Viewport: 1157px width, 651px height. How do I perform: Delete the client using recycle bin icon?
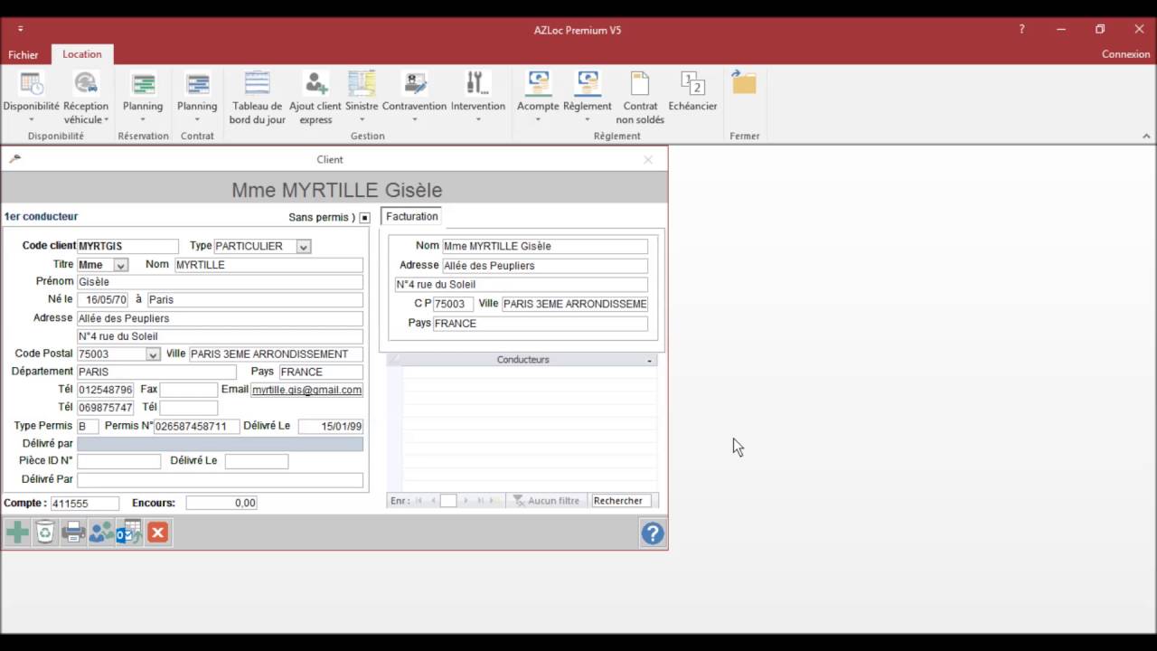[45, 533]
